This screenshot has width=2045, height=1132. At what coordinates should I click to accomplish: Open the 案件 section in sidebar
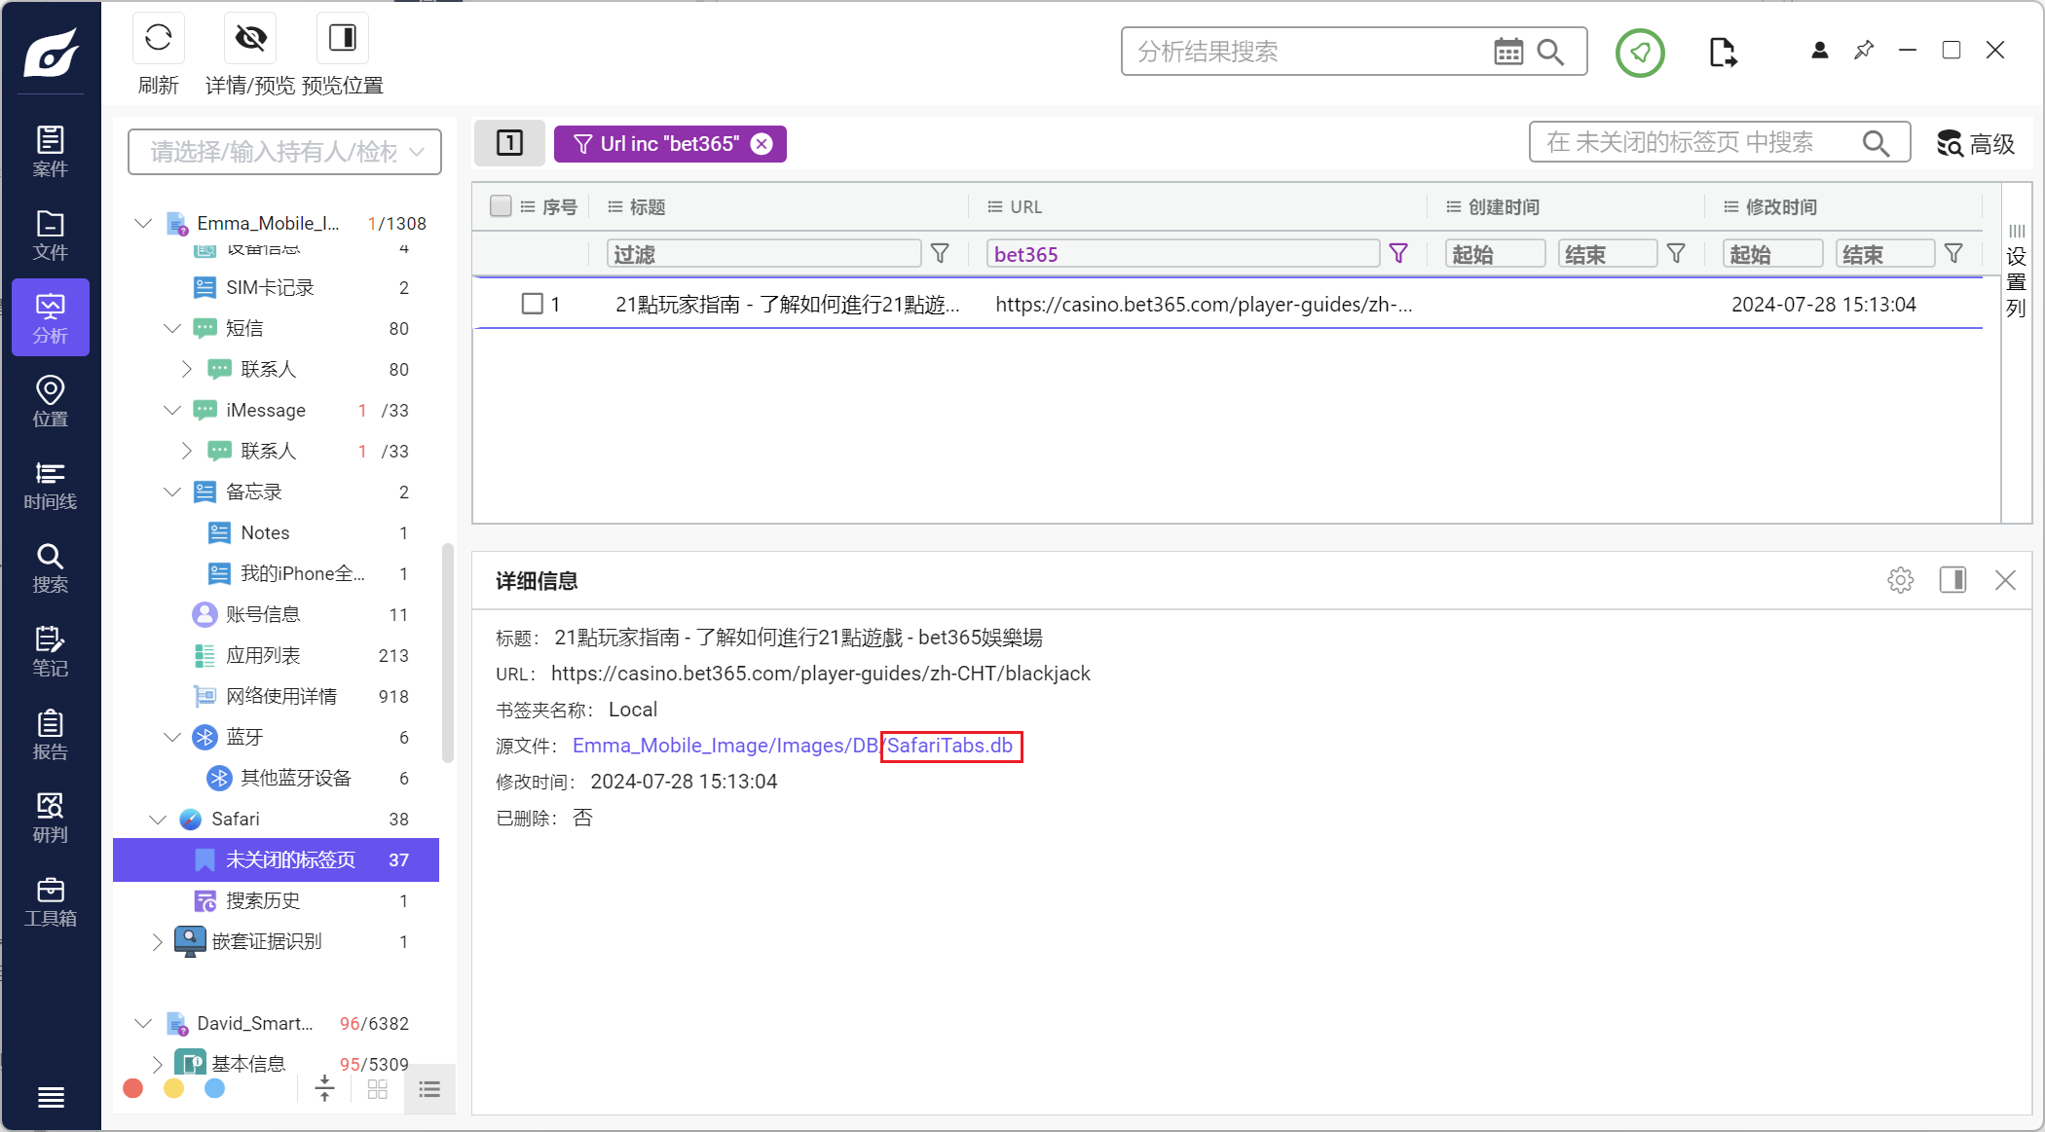pyautogui.click(x=51, y=151)
